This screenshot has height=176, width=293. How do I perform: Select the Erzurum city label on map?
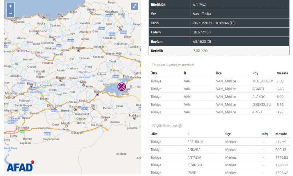(78, 48)
